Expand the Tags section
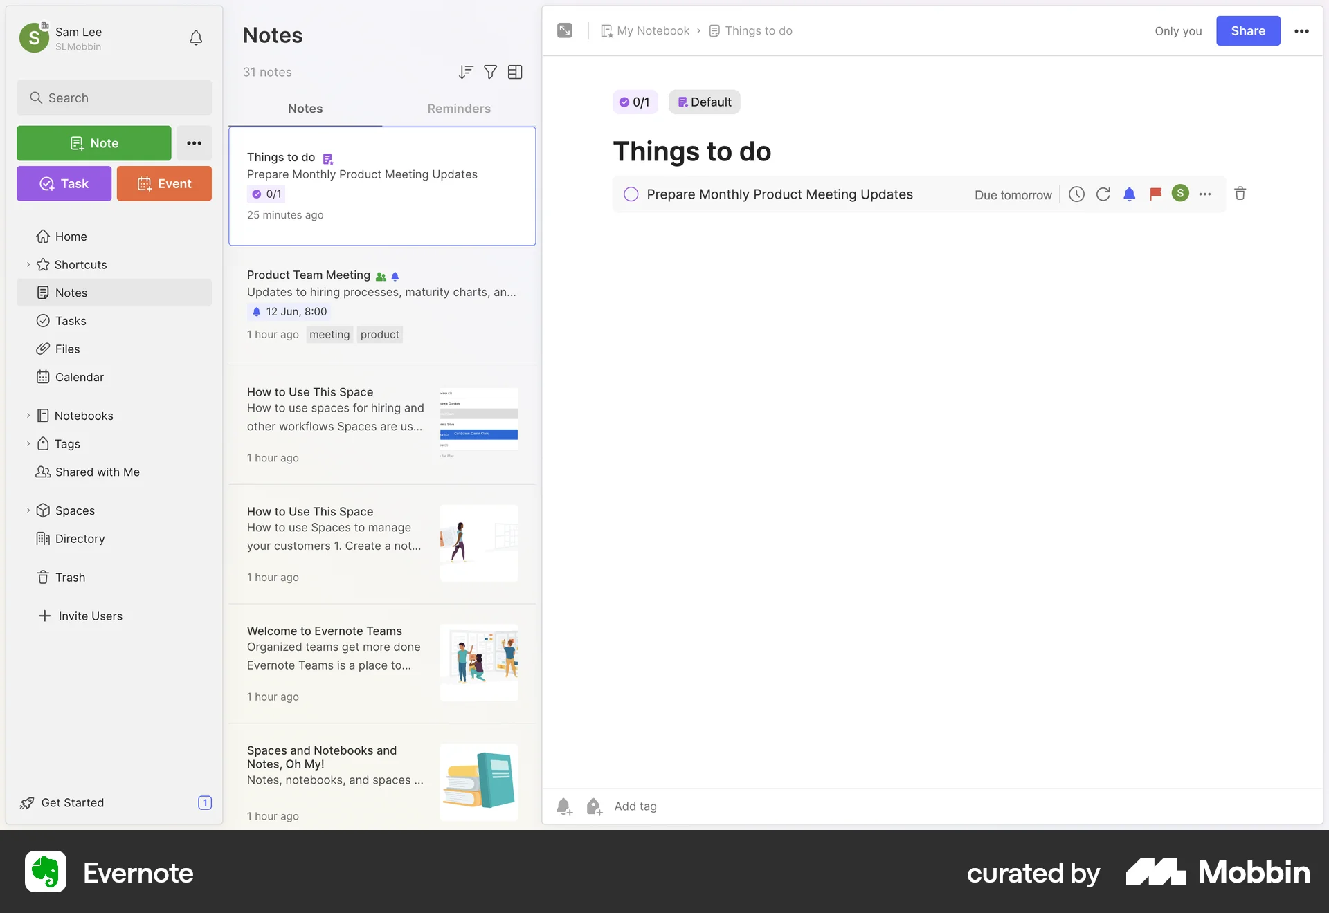 tap(28, 443)
